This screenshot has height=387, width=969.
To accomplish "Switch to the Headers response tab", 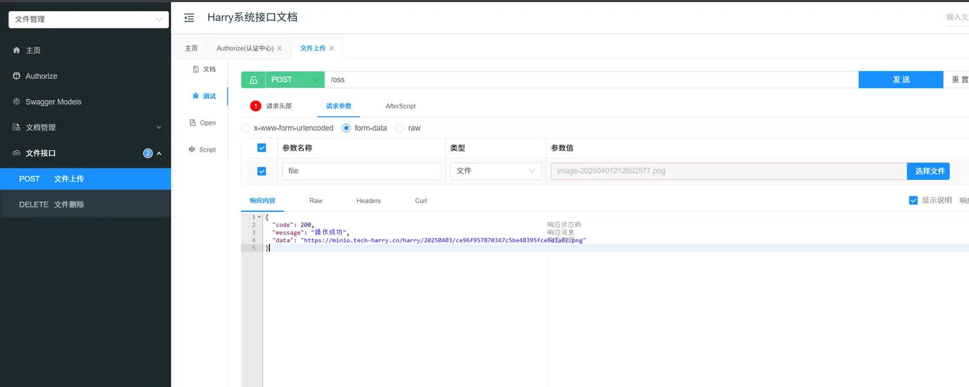I will pyautogui.click(x=368, y=201).
